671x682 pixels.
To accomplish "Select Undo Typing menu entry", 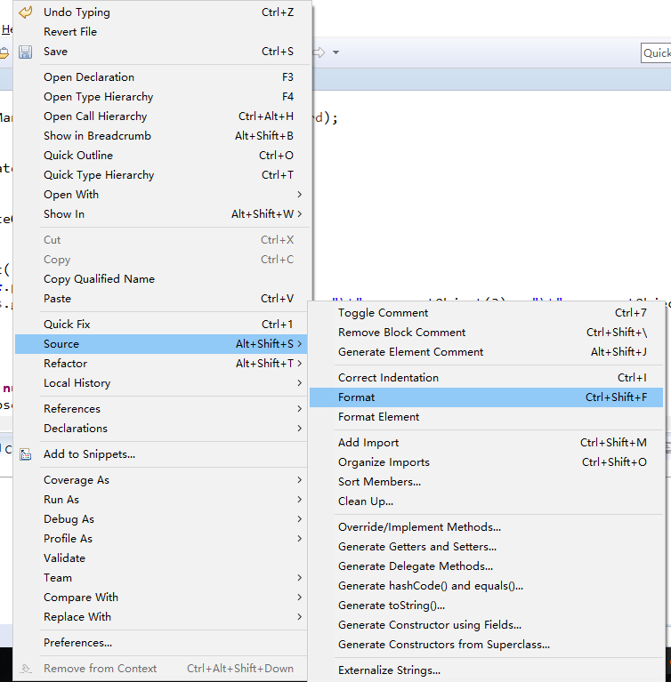I will [162, 12].
